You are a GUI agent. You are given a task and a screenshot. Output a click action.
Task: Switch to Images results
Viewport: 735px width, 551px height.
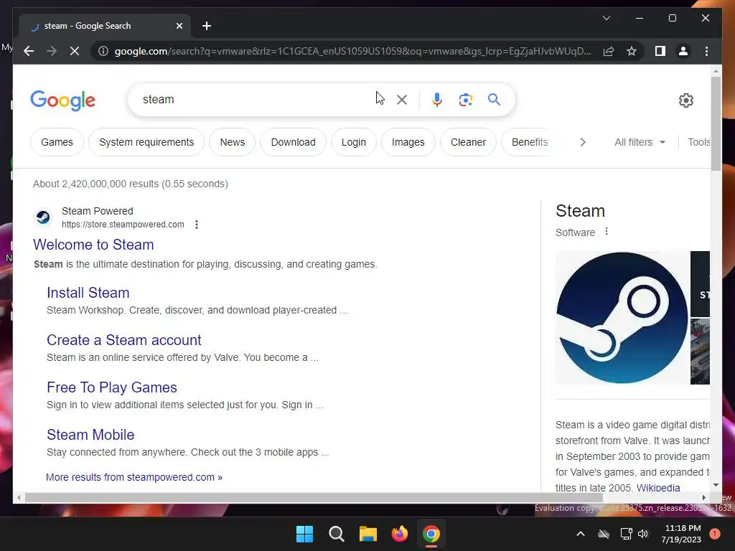(x=408, y=142)
